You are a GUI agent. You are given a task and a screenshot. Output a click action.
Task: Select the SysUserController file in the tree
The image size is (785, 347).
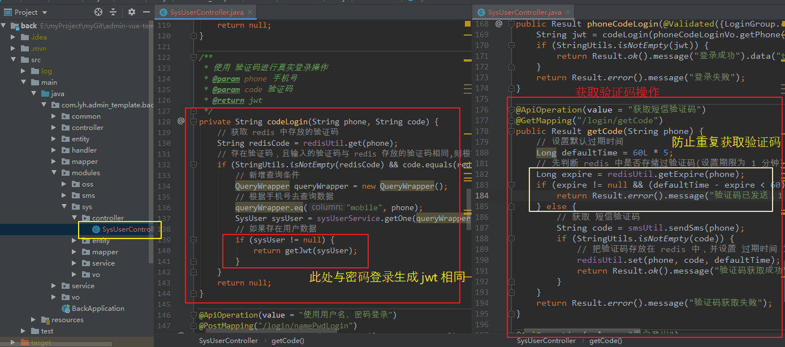pyautogui.click(x=127, y=229)
